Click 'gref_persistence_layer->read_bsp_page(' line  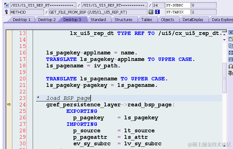110,105
